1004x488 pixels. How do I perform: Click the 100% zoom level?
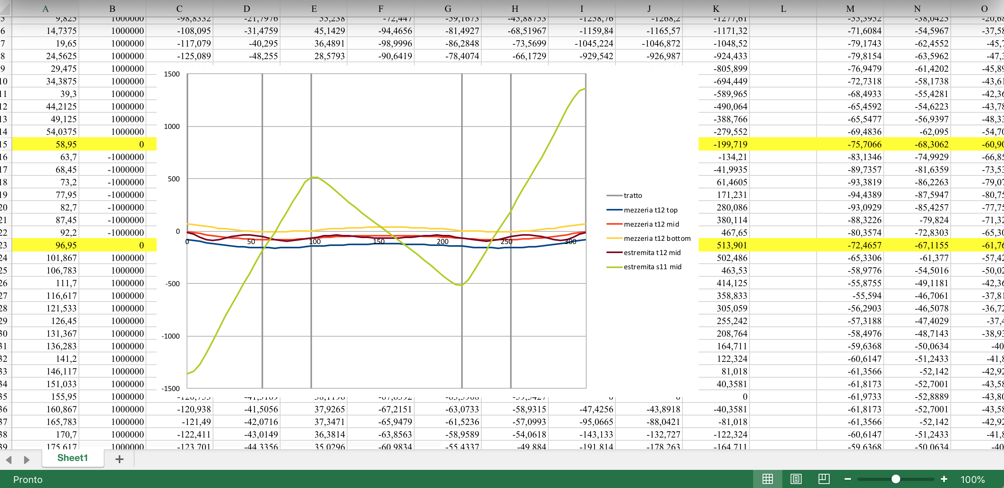point(972,479)
